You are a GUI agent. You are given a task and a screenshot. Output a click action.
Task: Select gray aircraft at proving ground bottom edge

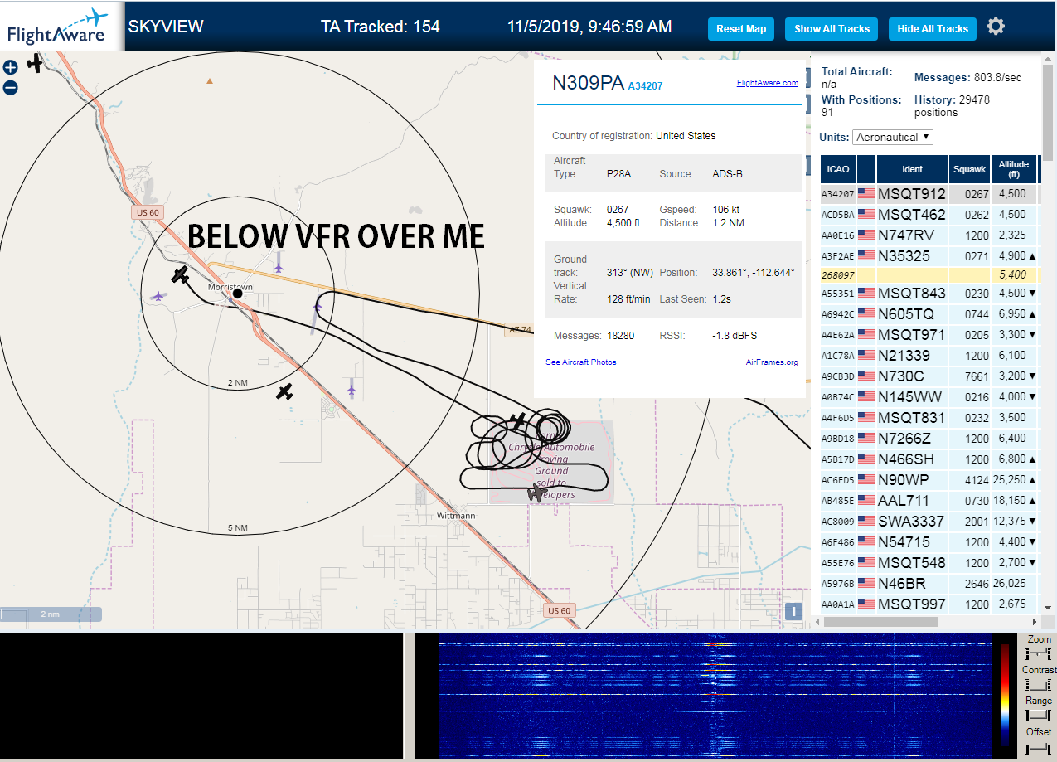(538, 493)
